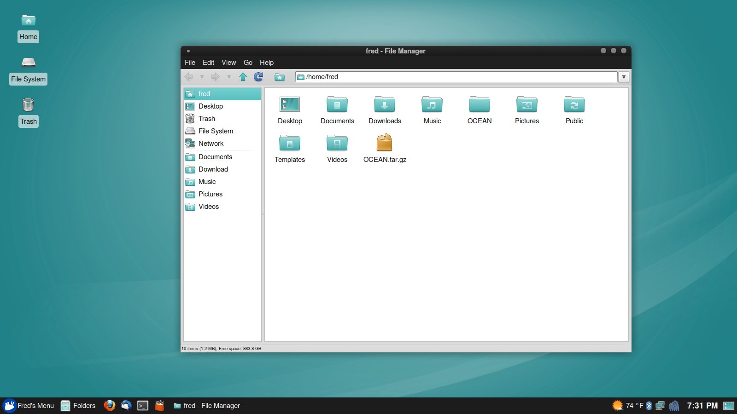Image resolution: width=737 pixels, height=414 pixels.
Task: Click the network connection tray icon
Action: click(660, 406)
